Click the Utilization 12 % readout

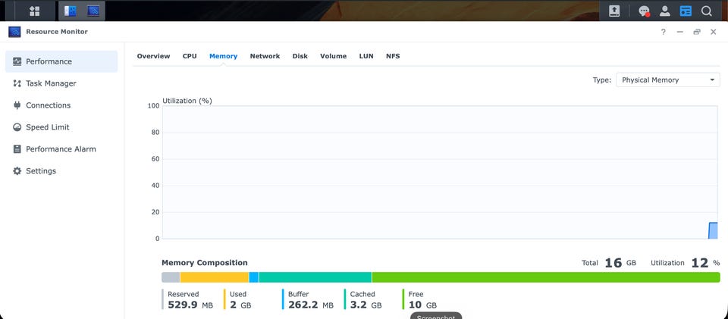point(686,263)
